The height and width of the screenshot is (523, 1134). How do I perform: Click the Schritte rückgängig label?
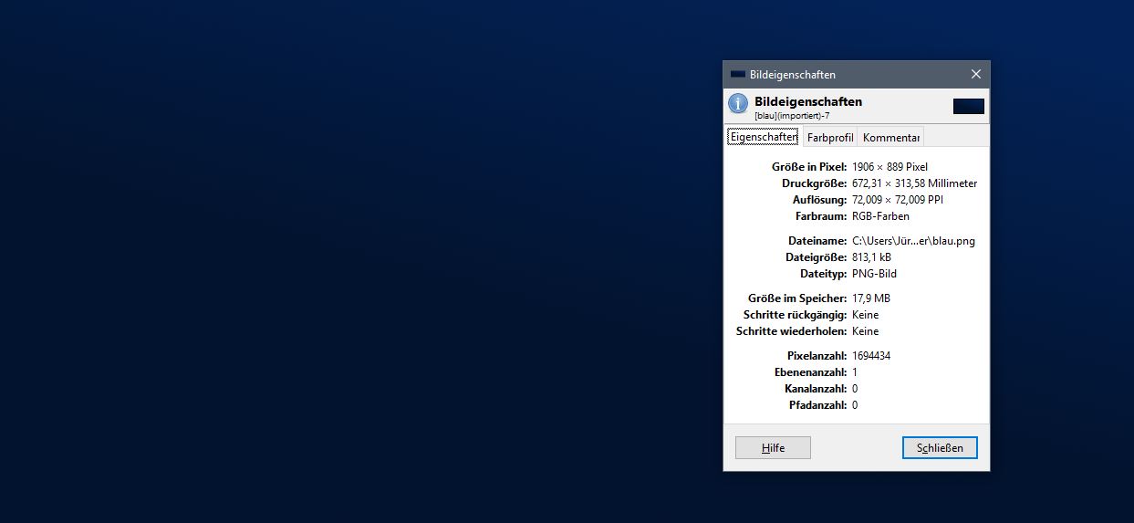pyautogui.click(x=796, y=315)
